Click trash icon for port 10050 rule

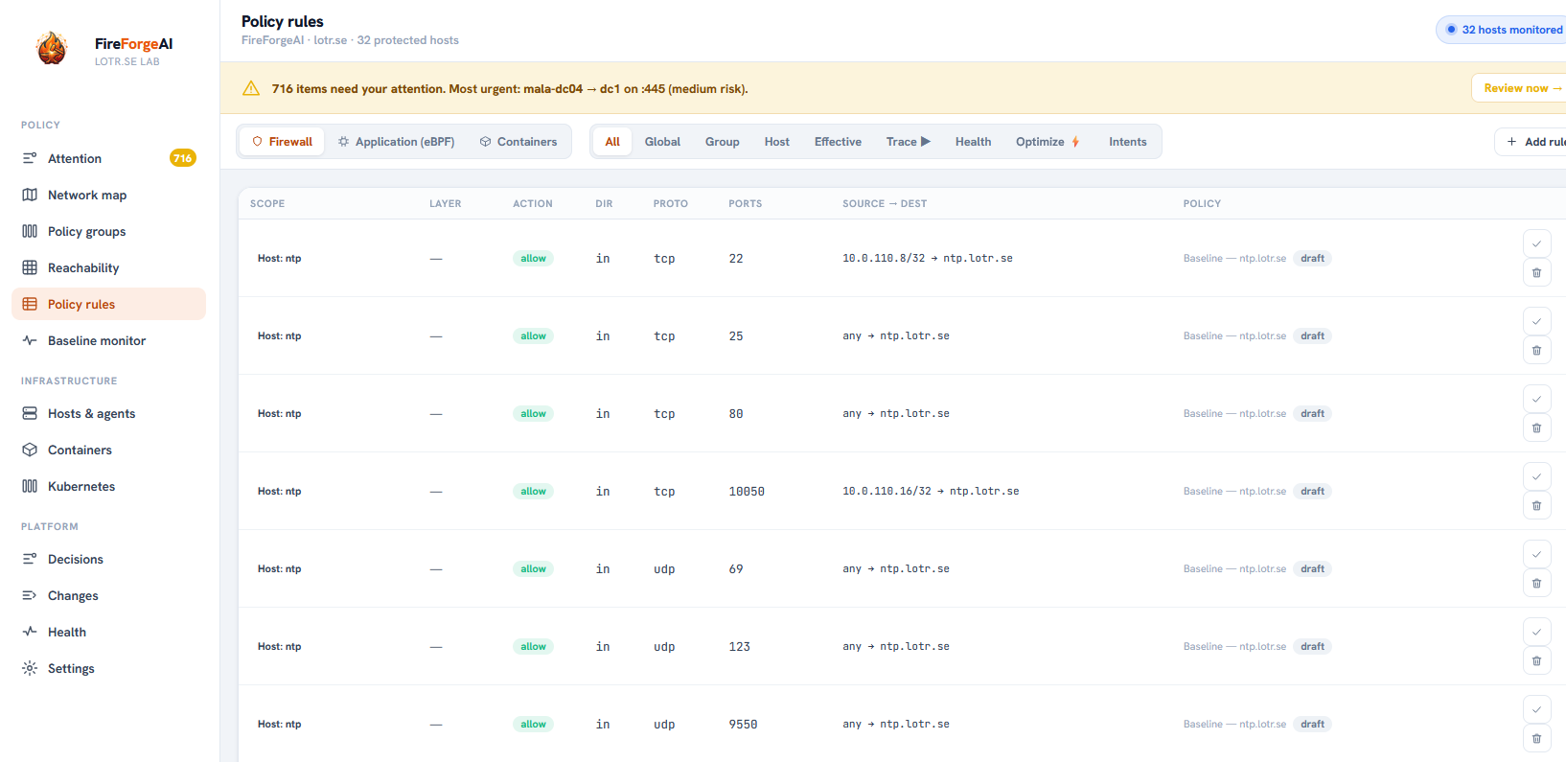click(x=1536, y=506)
